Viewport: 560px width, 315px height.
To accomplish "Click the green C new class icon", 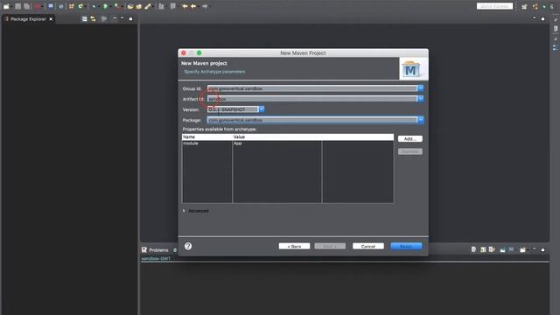I will point(80,6).
